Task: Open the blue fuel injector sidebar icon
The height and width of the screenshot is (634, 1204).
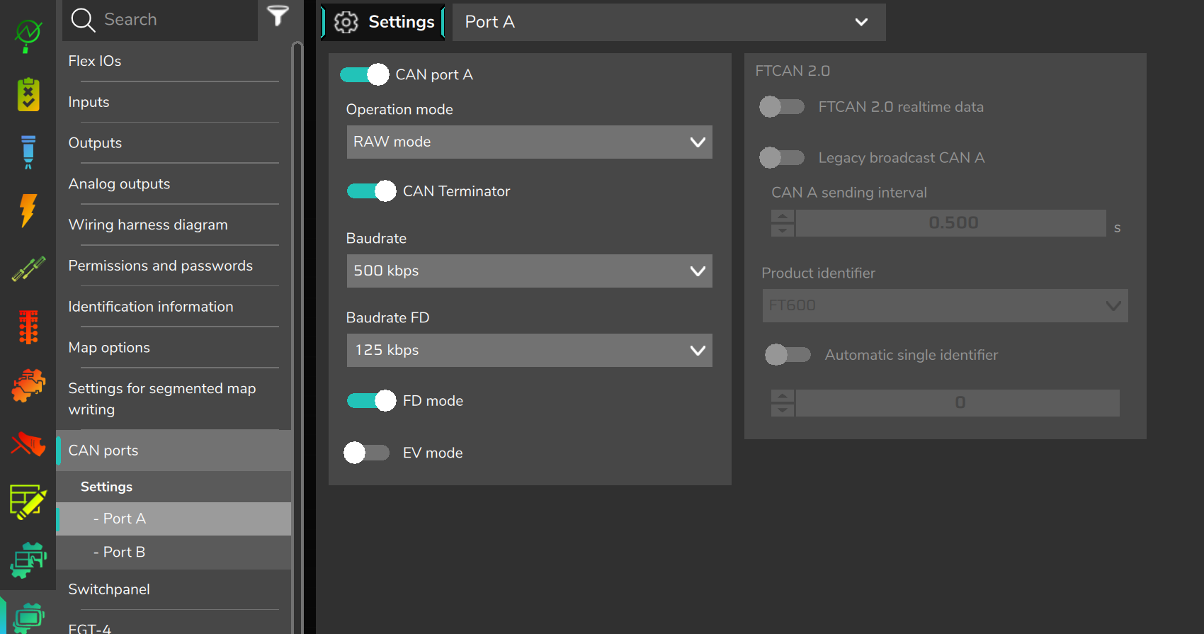Action: click(x=28, y=152)
